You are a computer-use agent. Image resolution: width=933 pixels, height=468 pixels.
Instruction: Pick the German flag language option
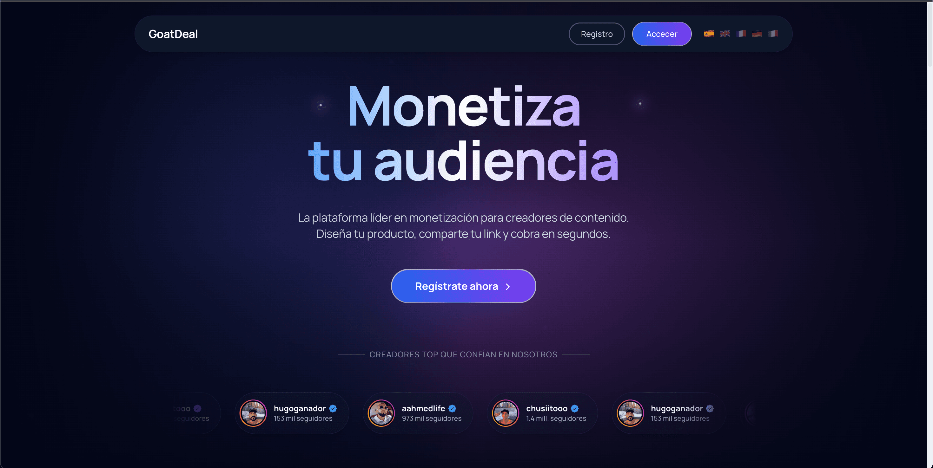click(x=757, y=34)
